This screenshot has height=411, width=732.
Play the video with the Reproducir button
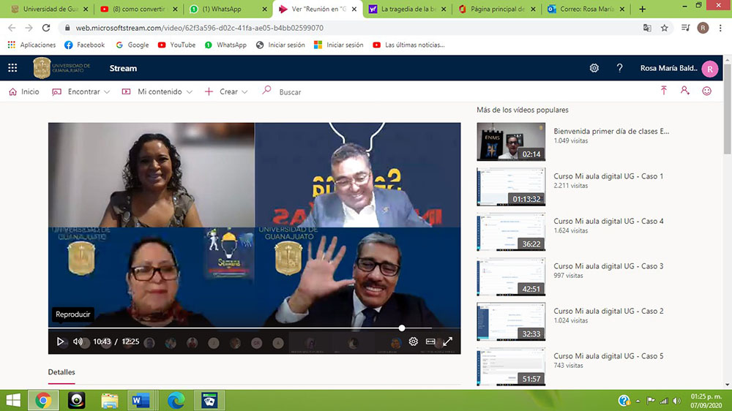61,342
